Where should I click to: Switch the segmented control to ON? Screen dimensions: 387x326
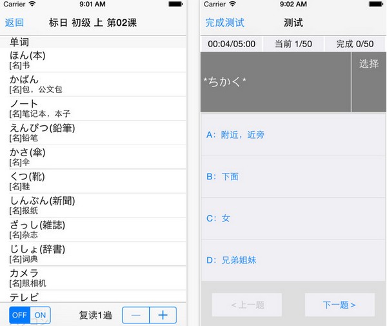pyautogui.click(x=40, y=315)
